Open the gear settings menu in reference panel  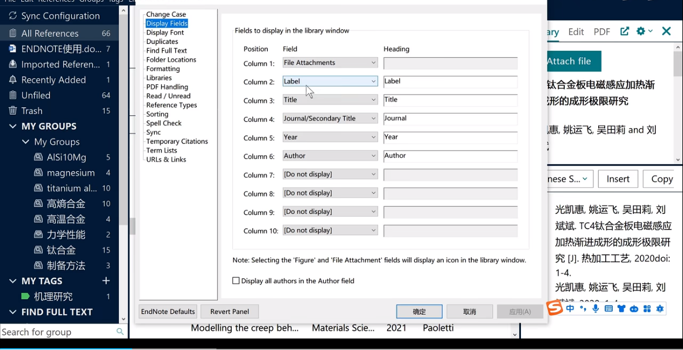tap(644, 31)
